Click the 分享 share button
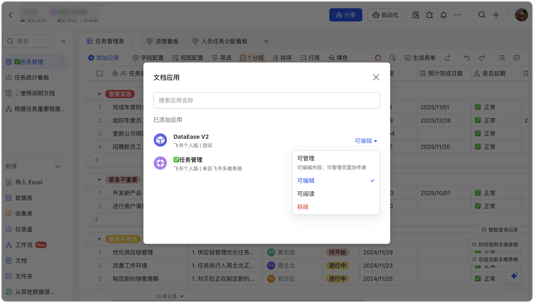 coord(345,15)
